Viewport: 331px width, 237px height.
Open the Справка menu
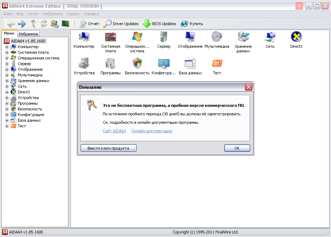(91, 14)
